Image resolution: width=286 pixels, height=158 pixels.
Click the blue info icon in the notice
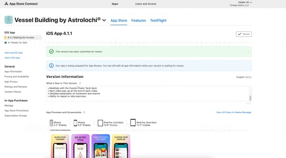(x=51, y=66)
